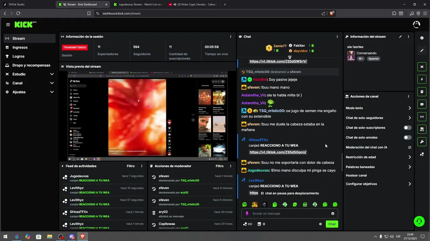The width and height of the screenshot is (430, 241).
Task: Toggle the lightning activity feed widget
Action: coord(422,79)
